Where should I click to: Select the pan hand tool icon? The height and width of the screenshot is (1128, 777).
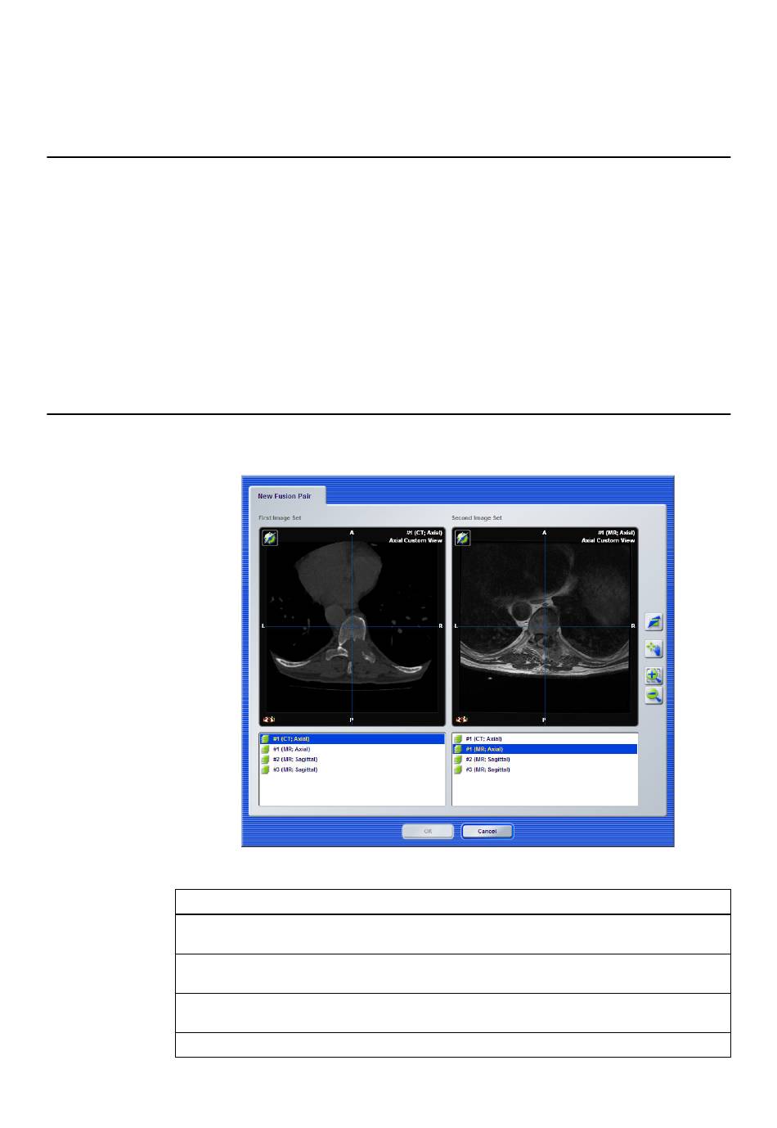coord(653,649)
